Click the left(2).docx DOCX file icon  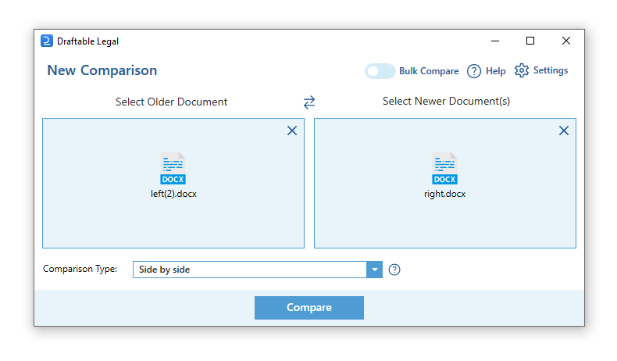(x=173, y=168)
